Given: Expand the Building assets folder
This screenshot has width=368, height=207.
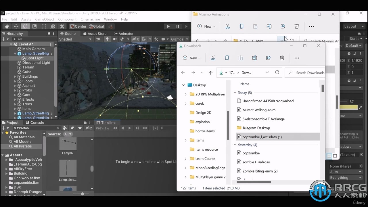Looking at the screenshot, I should click(x=7, y=173).
